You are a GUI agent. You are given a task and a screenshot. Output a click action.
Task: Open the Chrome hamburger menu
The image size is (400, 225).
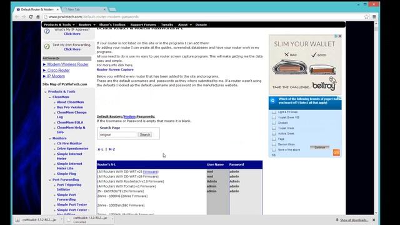pos(374,17)
